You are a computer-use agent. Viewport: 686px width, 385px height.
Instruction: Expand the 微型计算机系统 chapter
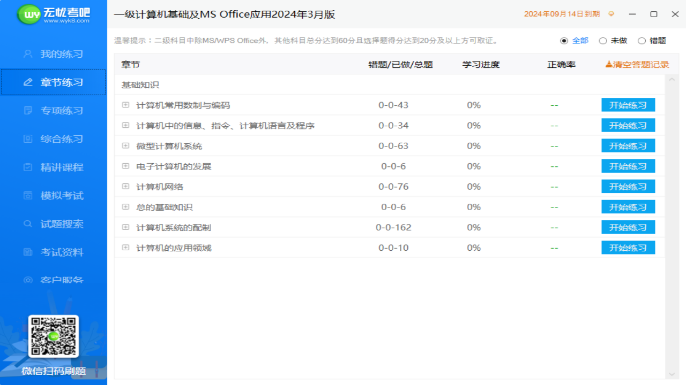125,145
